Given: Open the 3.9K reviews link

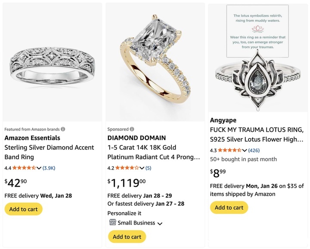Looking at the screenshot, I should coord(49,168).
